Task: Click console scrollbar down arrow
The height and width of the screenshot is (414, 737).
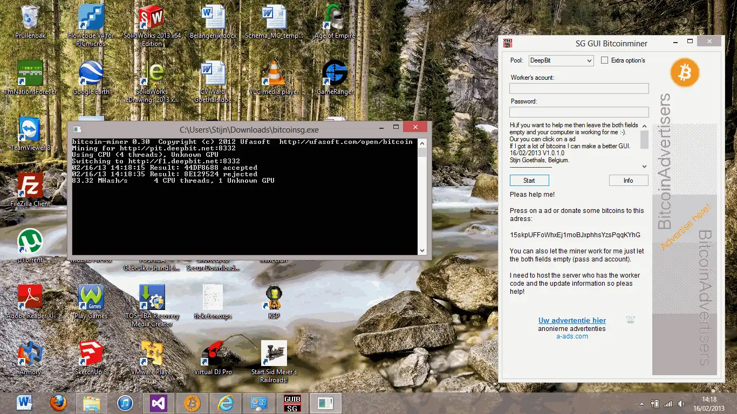Action: click(422, 250)
